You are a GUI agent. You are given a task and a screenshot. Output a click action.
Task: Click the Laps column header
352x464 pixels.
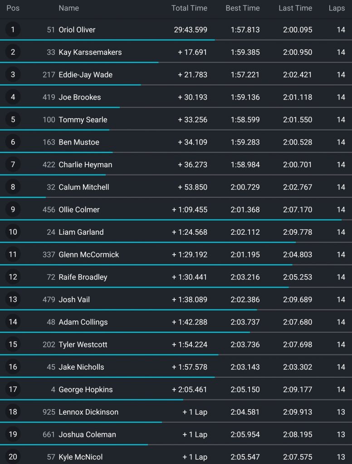pos(337,8)
